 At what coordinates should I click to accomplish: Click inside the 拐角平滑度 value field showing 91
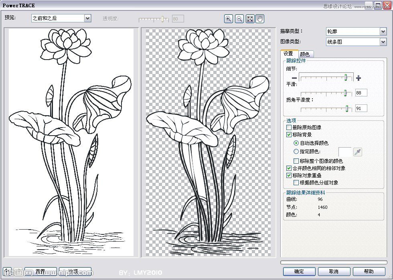click(x=361, y=108)
